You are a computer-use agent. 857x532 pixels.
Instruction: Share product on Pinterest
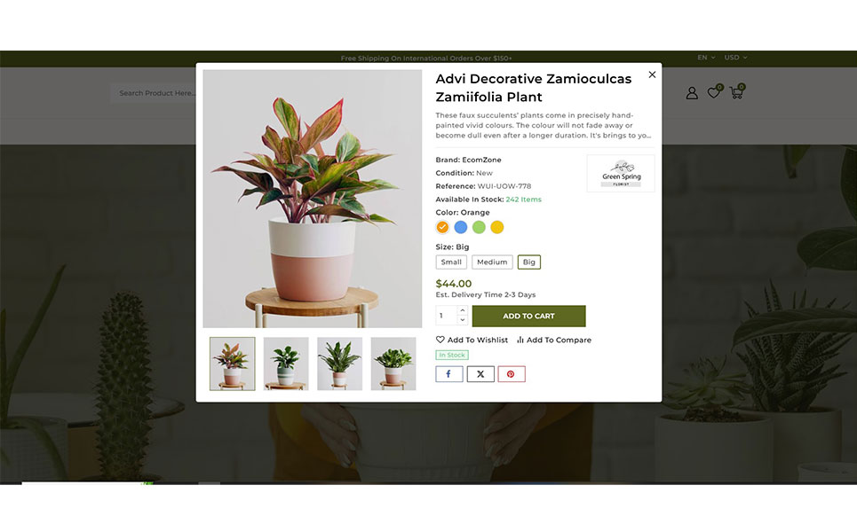511,374
